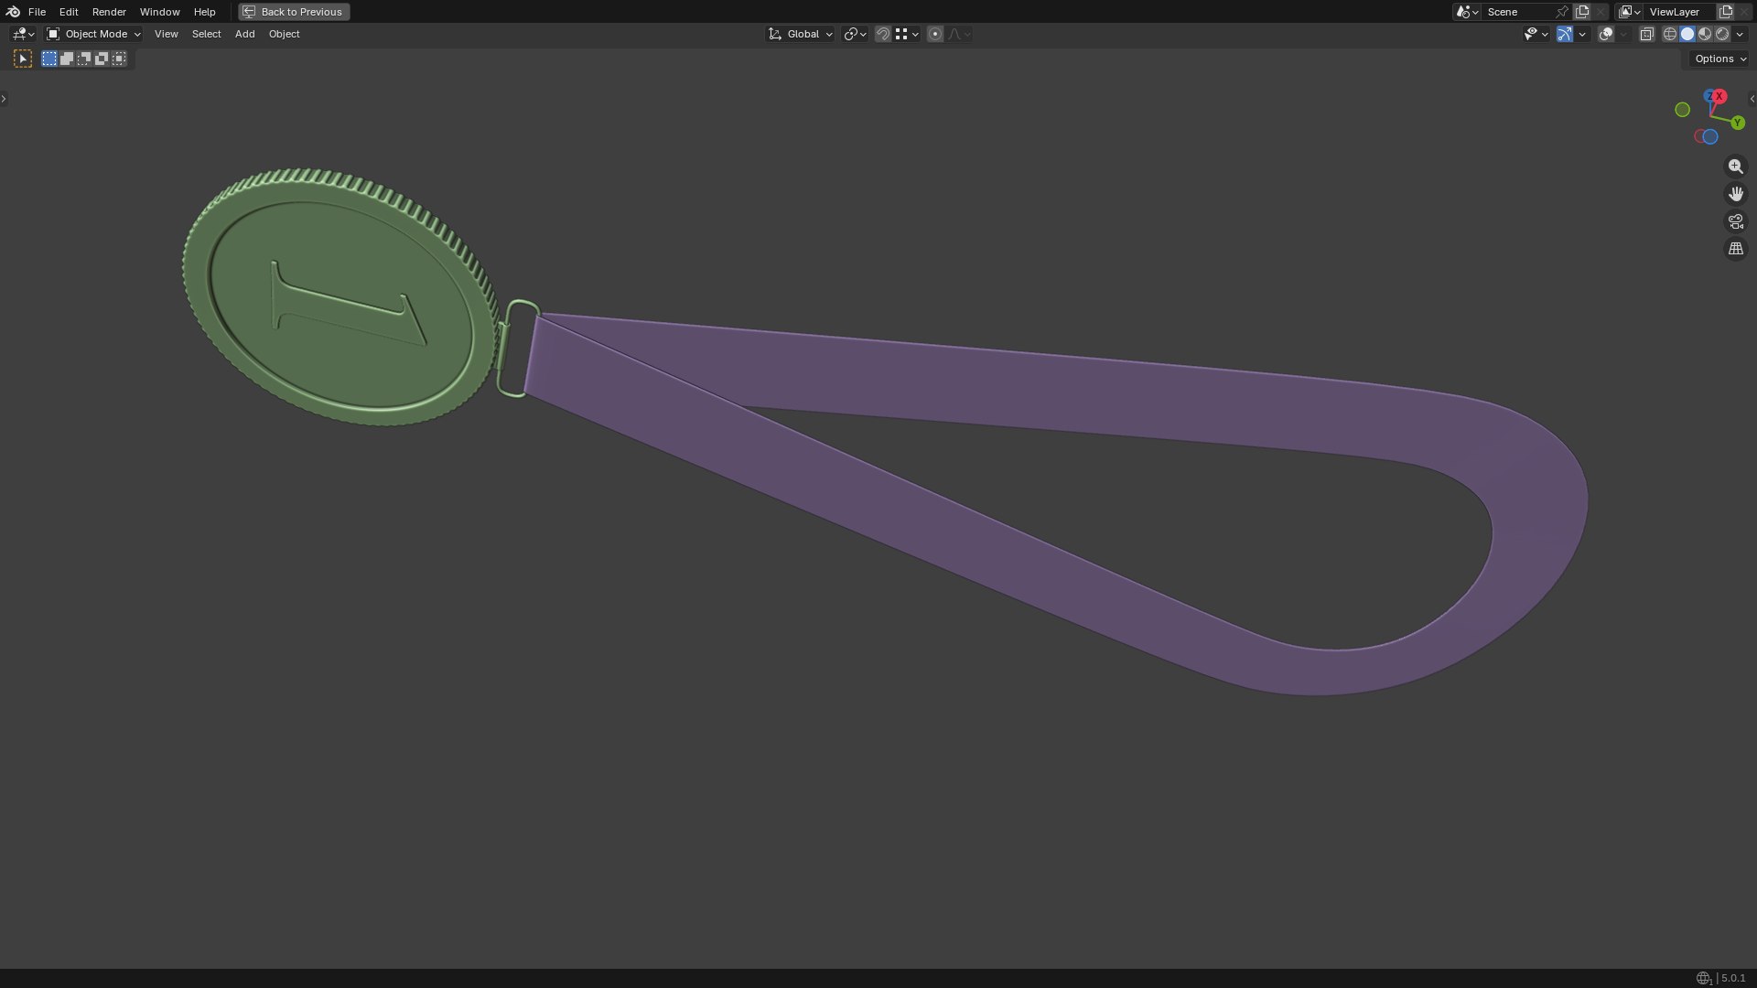This screenshot has width=1757, height=988.
Task: Switch to Wireframe viewport shading
Action: 1670,34
